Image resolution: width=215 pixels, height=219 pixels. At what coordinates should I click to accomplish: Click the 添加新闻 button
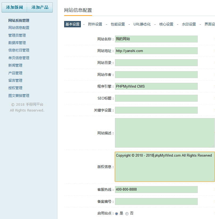(14, 7)
